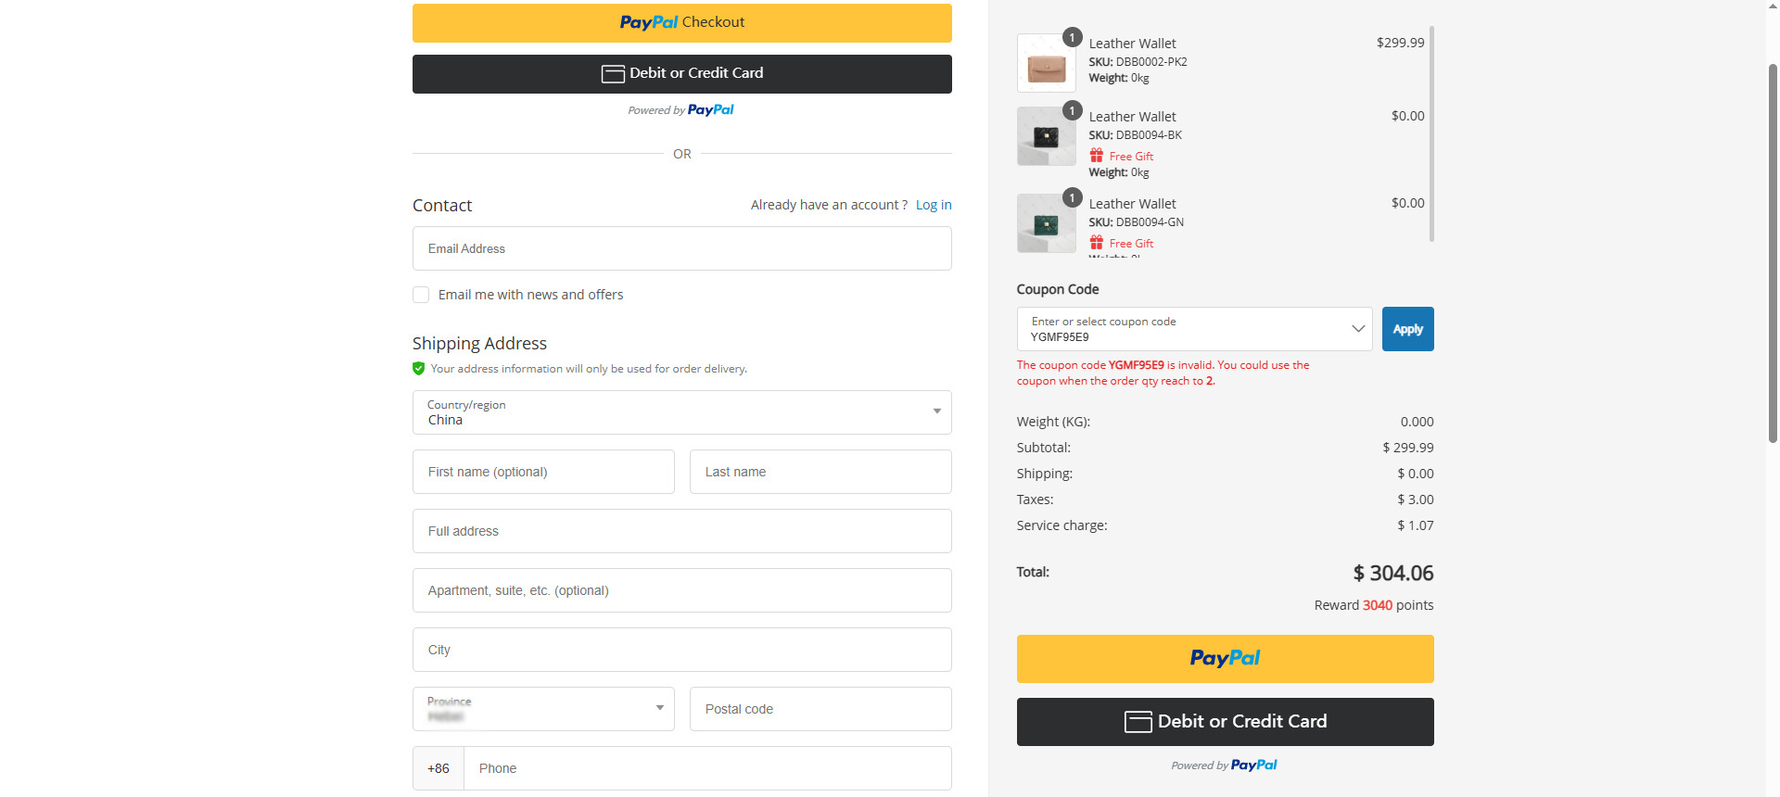Open the Country/region dropdown

[x=681, y=412]
